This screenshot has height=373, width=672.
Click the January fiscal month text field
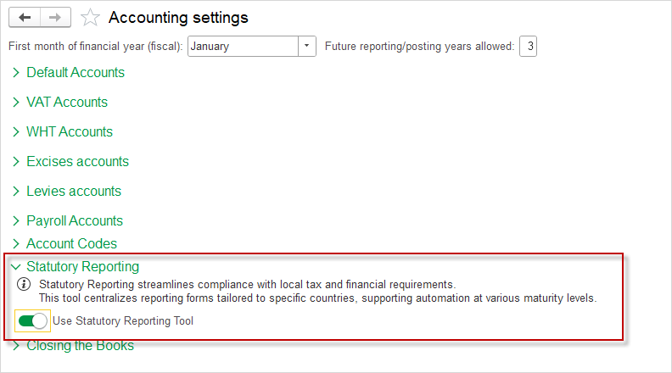pyautogui.click(x=242, y=47)
